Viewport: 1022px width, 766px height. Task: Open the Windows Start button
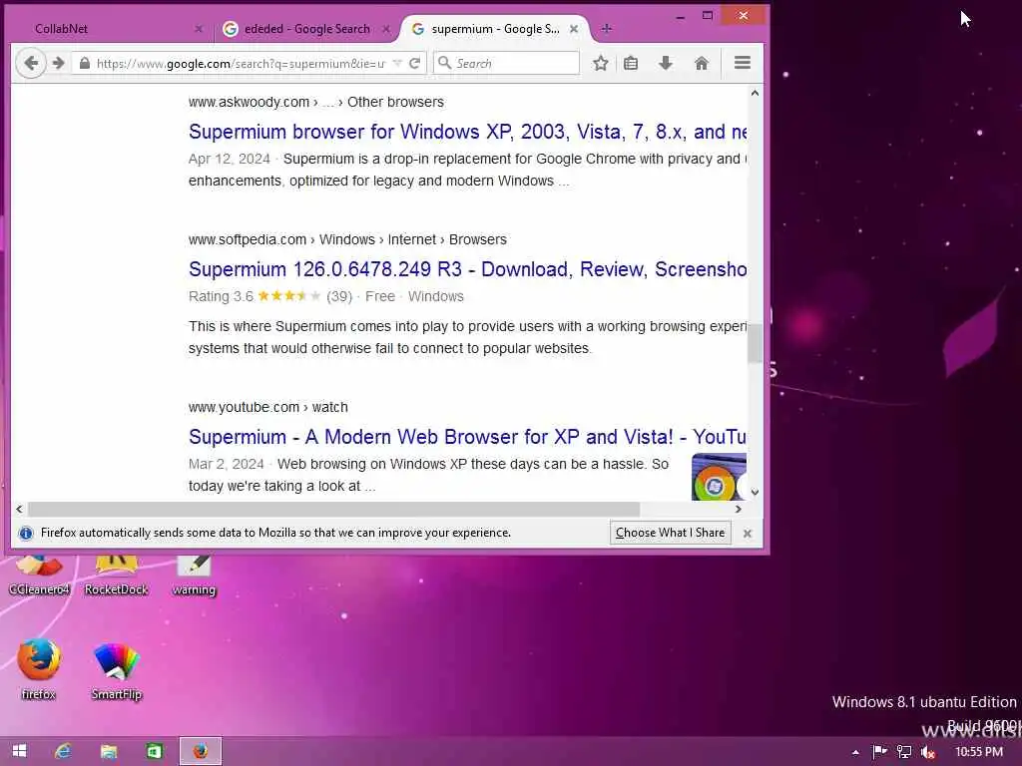coord(20,751)
